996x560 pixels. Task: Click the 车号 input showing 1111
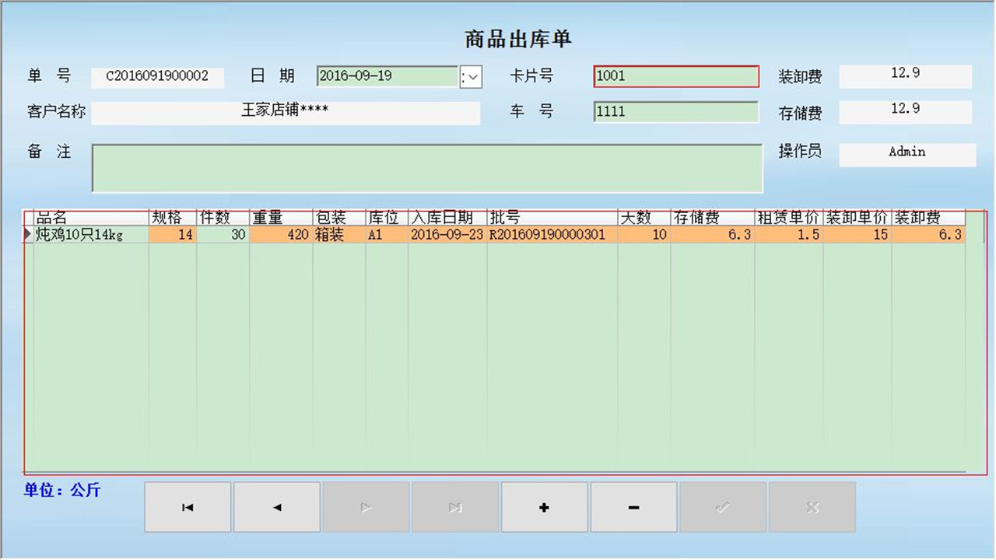point(675,112)
